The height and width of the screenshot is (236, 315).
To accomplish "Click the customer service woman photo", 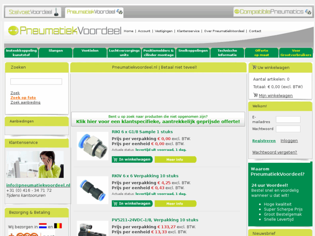I will (35, 165).
